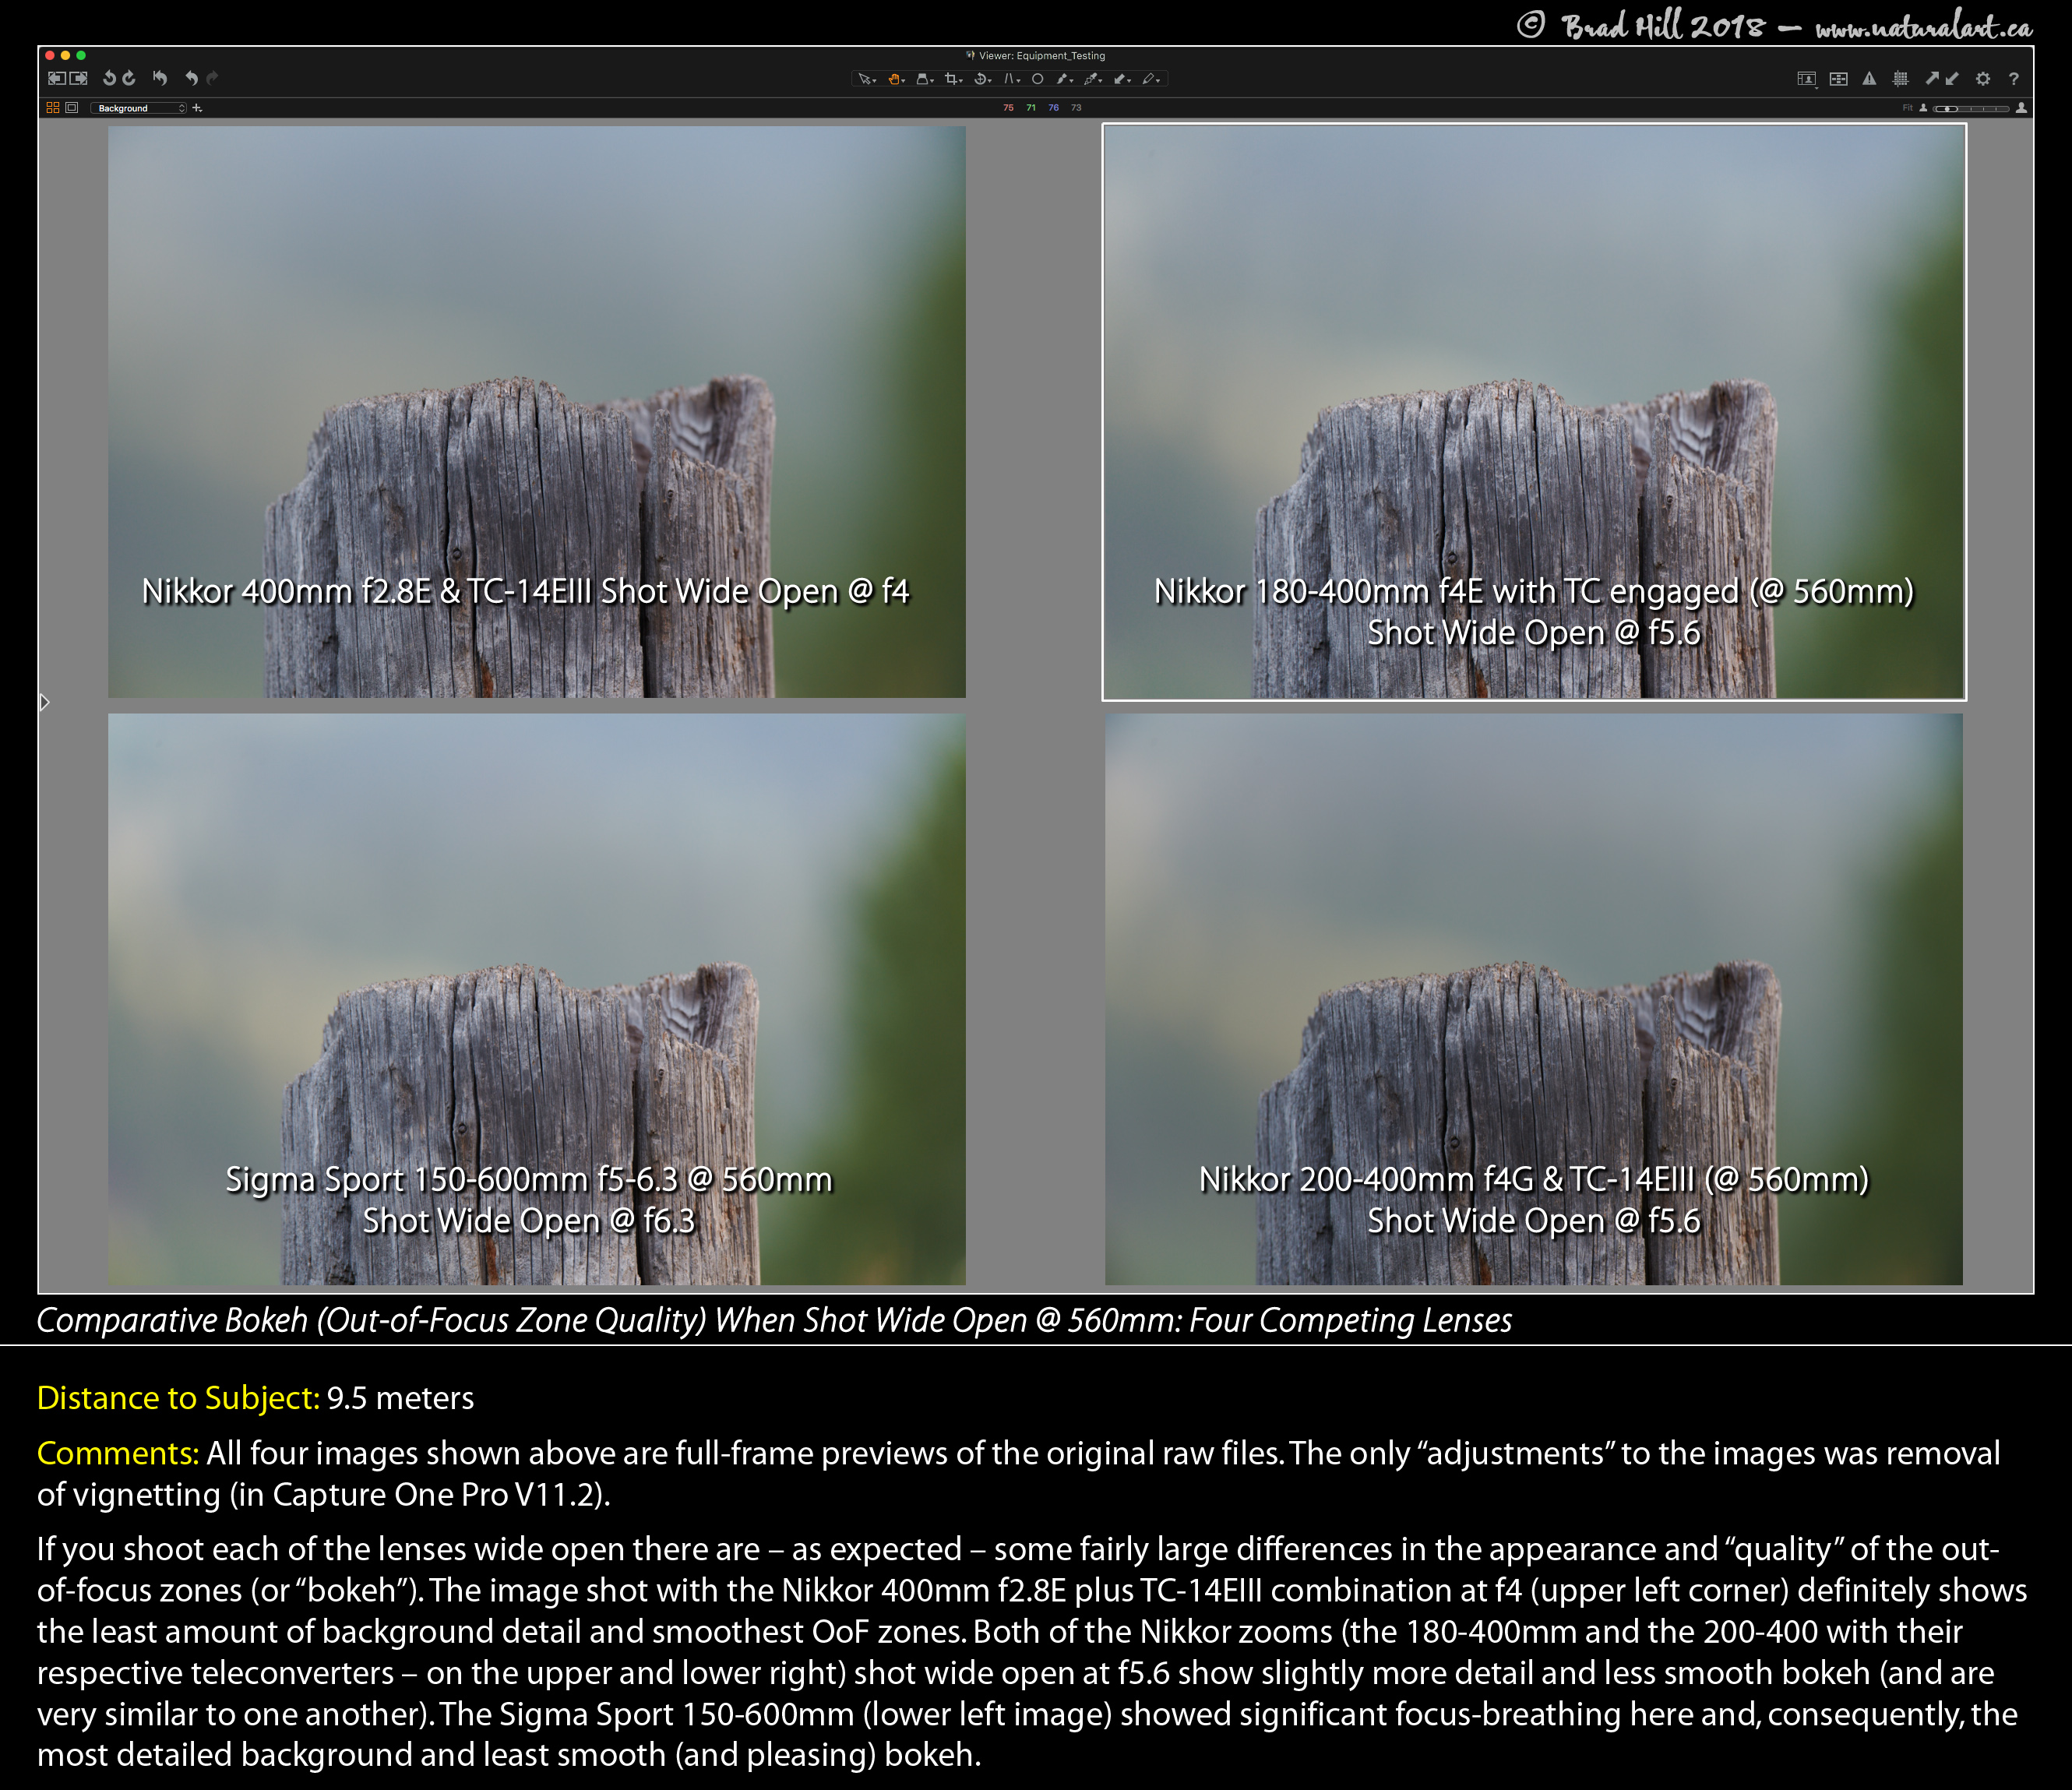This screenshot has width=2072, height=1790.
Task: Switch to single-image view mode
Action: 72,108
